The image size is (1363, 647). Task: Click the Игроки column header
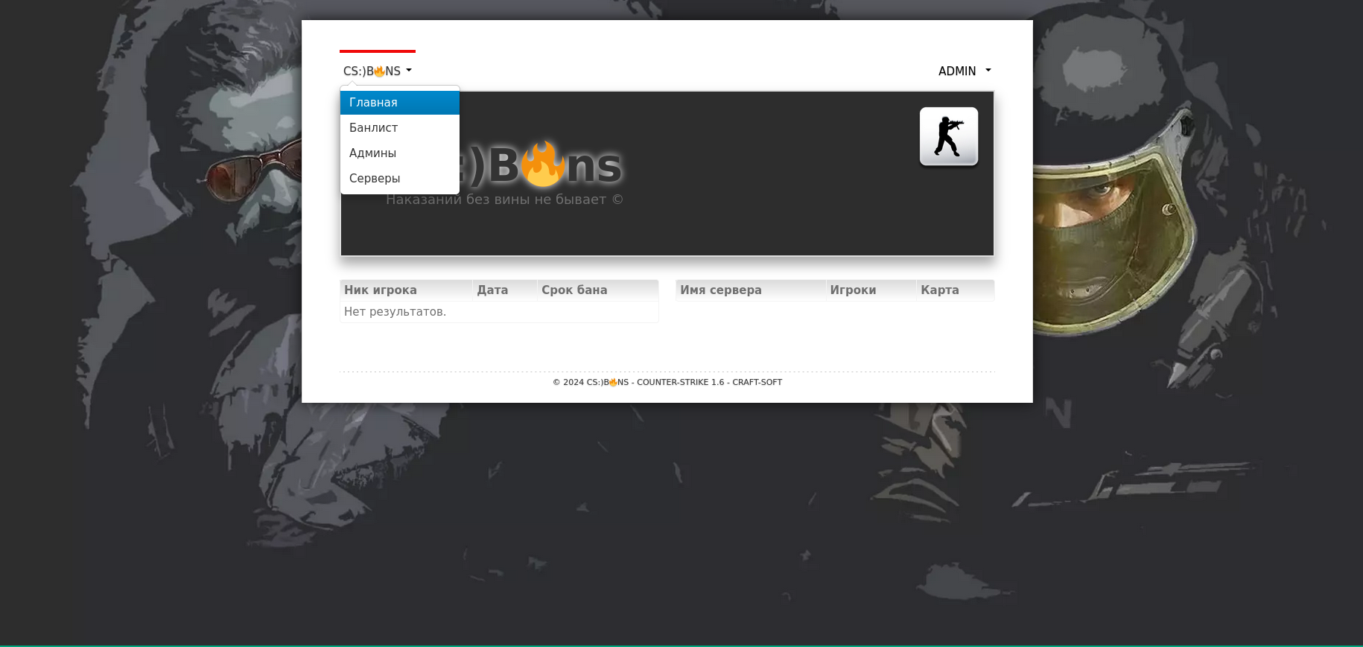coord(871,290)
